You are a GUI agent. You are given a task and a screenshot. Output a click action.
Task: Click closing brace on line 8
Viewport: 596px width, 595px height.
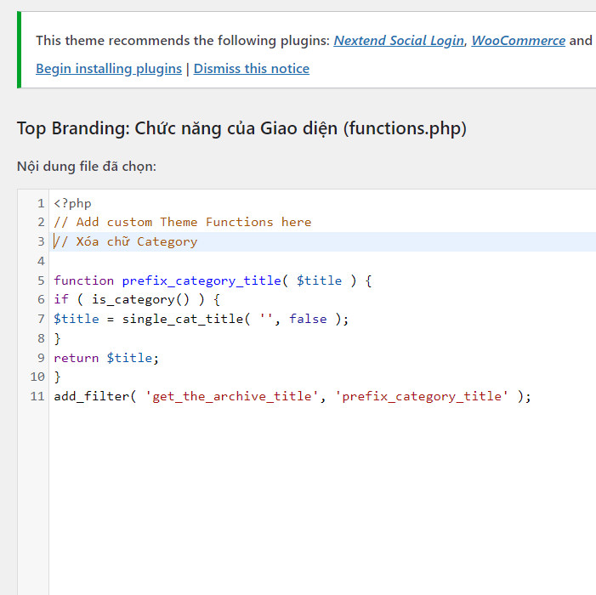(58, 338)
